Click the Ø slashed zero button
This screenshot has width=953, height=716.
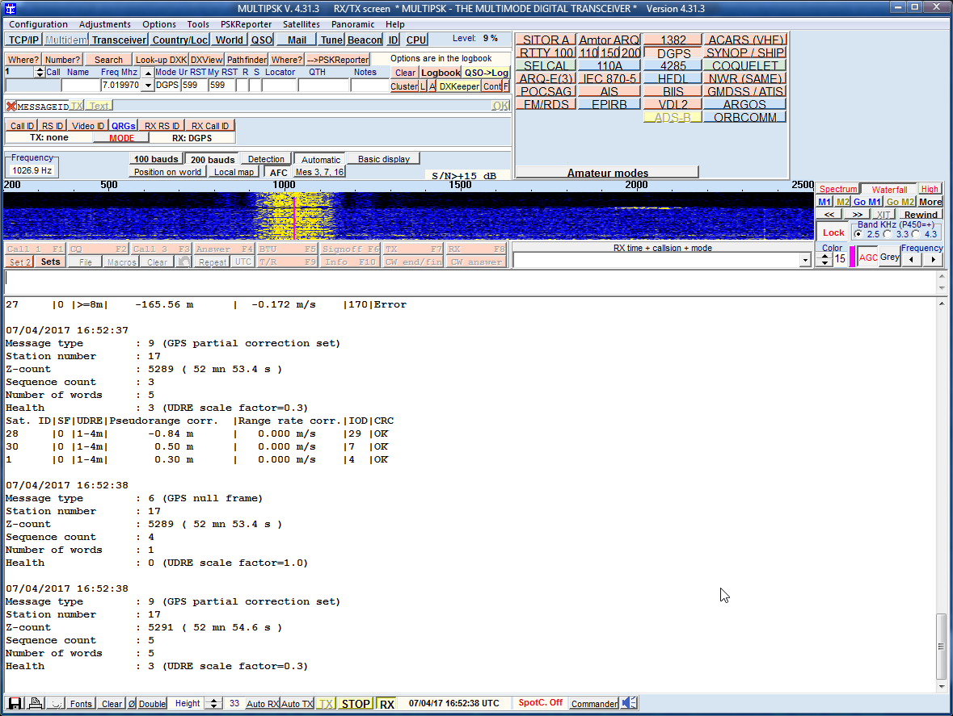(x=131, y=703)
